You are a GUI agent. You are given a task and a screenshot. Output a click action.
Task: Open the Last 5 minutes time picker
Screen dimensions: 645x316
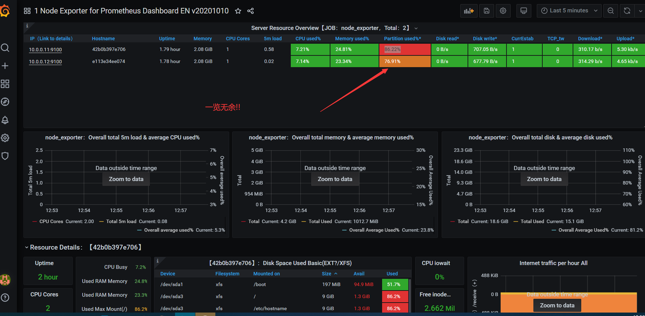pos(569,11)
